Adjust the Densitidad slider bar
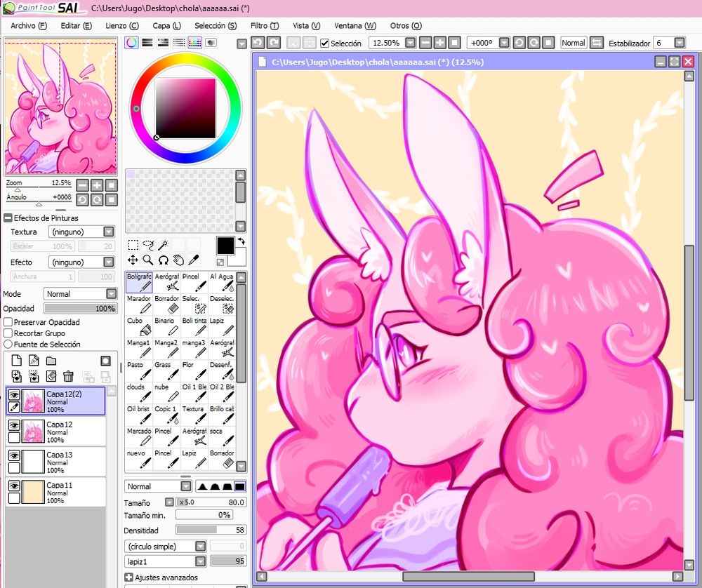702x588 pixels. click(x=211, y=530)
